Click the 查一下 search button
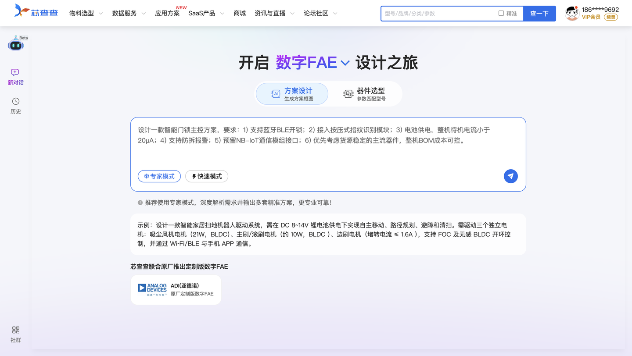632x356 pixels. click(539, 14)
